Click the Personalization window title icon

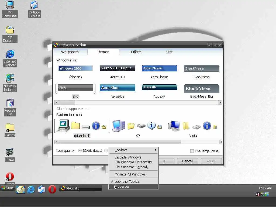56,45
